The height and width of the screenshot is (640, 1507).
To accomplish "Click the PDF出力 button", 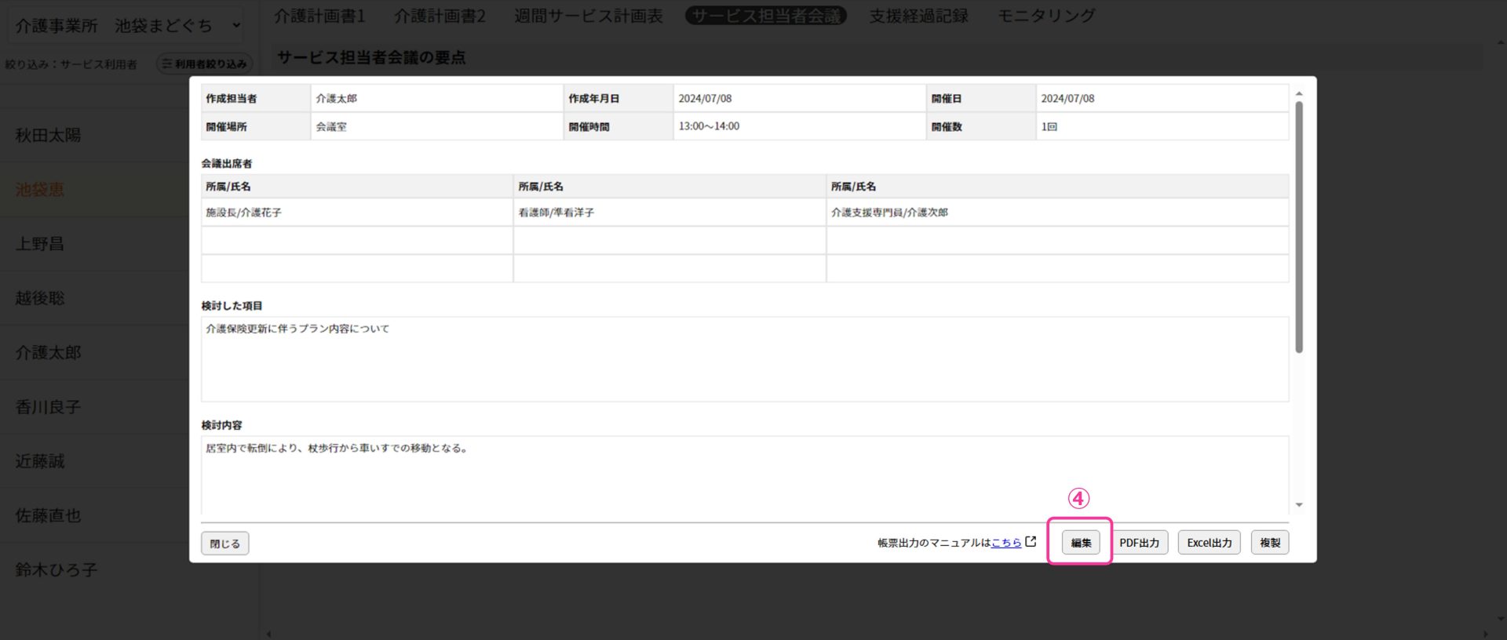I will (1139, 543).
